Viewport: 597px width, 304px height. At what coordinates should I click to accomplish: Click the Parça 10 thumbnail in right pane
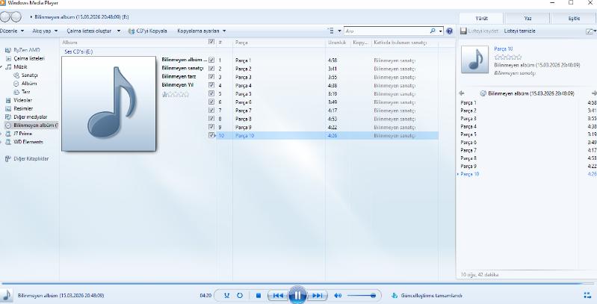474,59
